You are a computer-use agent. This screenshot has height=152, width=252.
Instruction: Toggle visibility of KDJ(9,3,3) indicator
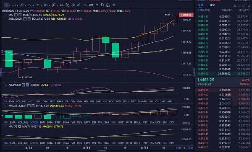[23, 85]
